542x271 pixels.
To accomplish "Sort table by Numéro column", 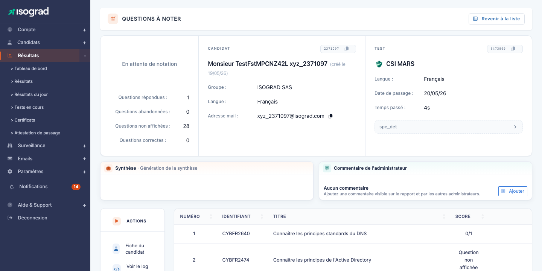I will click(x=211, y=216).
